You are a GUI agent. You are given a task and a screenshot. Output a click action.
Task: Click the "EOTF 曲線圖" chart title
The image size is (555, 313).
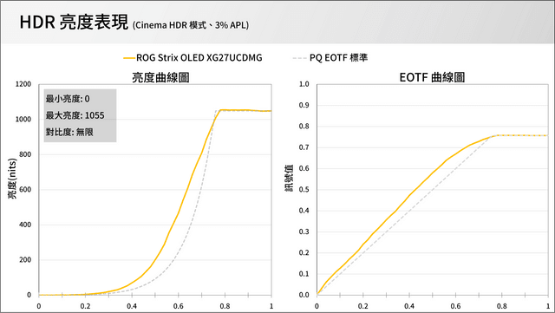(x=432, y=77)
